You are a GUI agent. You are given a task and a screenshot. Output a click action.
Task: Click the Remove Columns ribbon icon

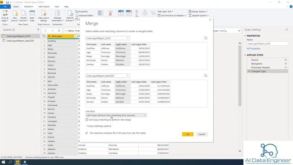tap(110, 13)
